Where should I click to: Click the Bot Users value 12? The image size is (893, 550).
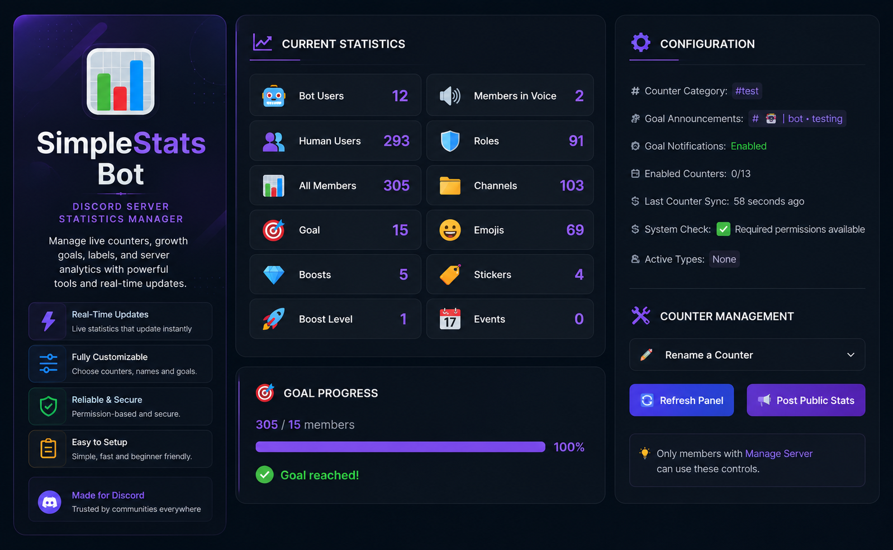click(x=400, y=96)
